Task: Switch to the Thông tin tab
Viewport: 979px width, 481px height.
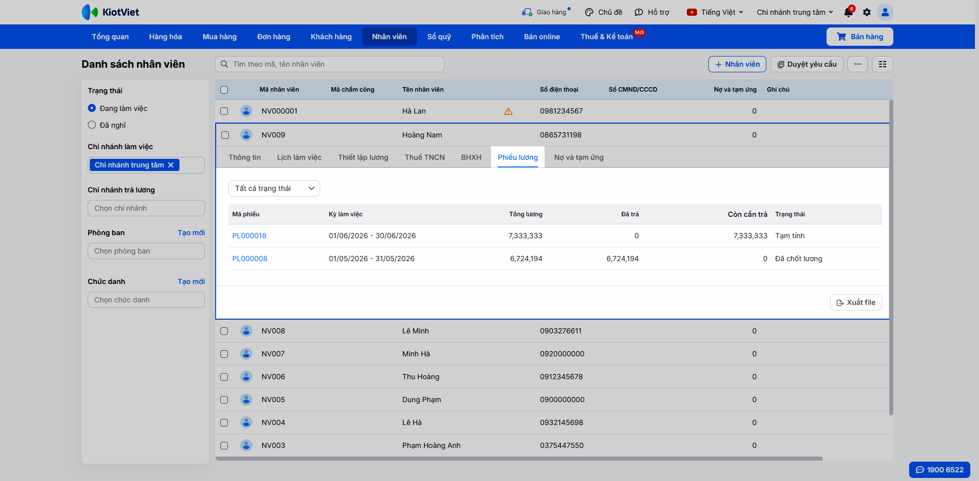Action: pos(245,157)
